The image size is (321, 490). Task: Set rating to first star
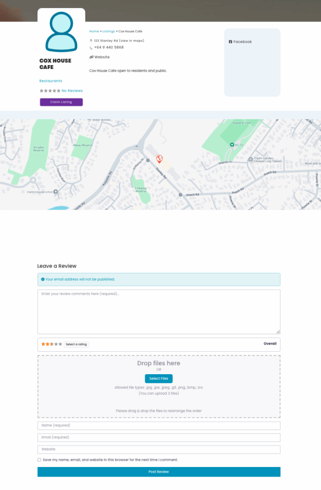coord(43,344)
